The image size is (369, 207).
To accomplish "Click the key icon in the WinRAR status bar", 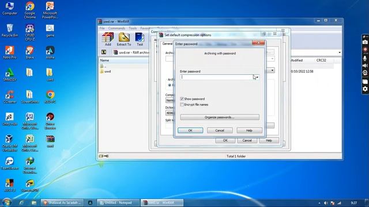I will coord(106,156).
